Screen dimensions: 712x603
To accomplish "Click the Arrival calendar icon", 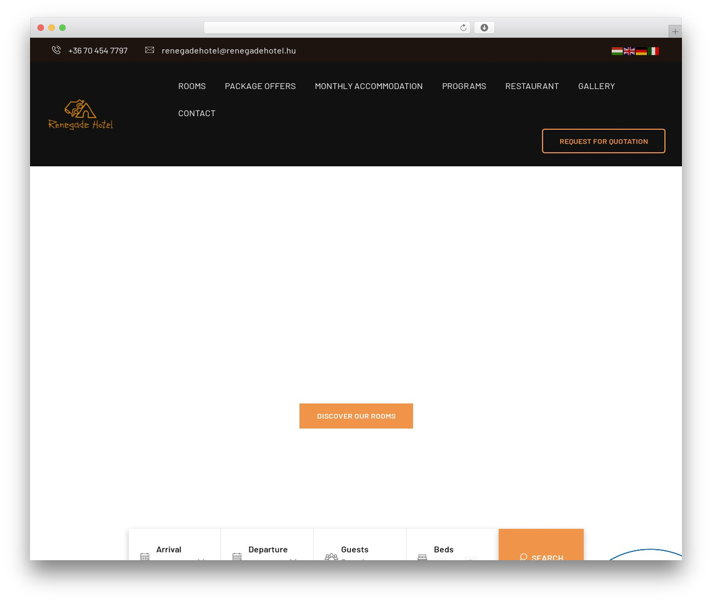I will coord(145,556).
